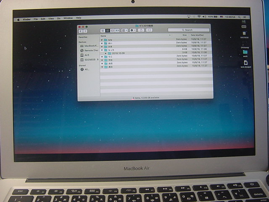
Task: Switch Finder to column view
Action: pos(113,30)
